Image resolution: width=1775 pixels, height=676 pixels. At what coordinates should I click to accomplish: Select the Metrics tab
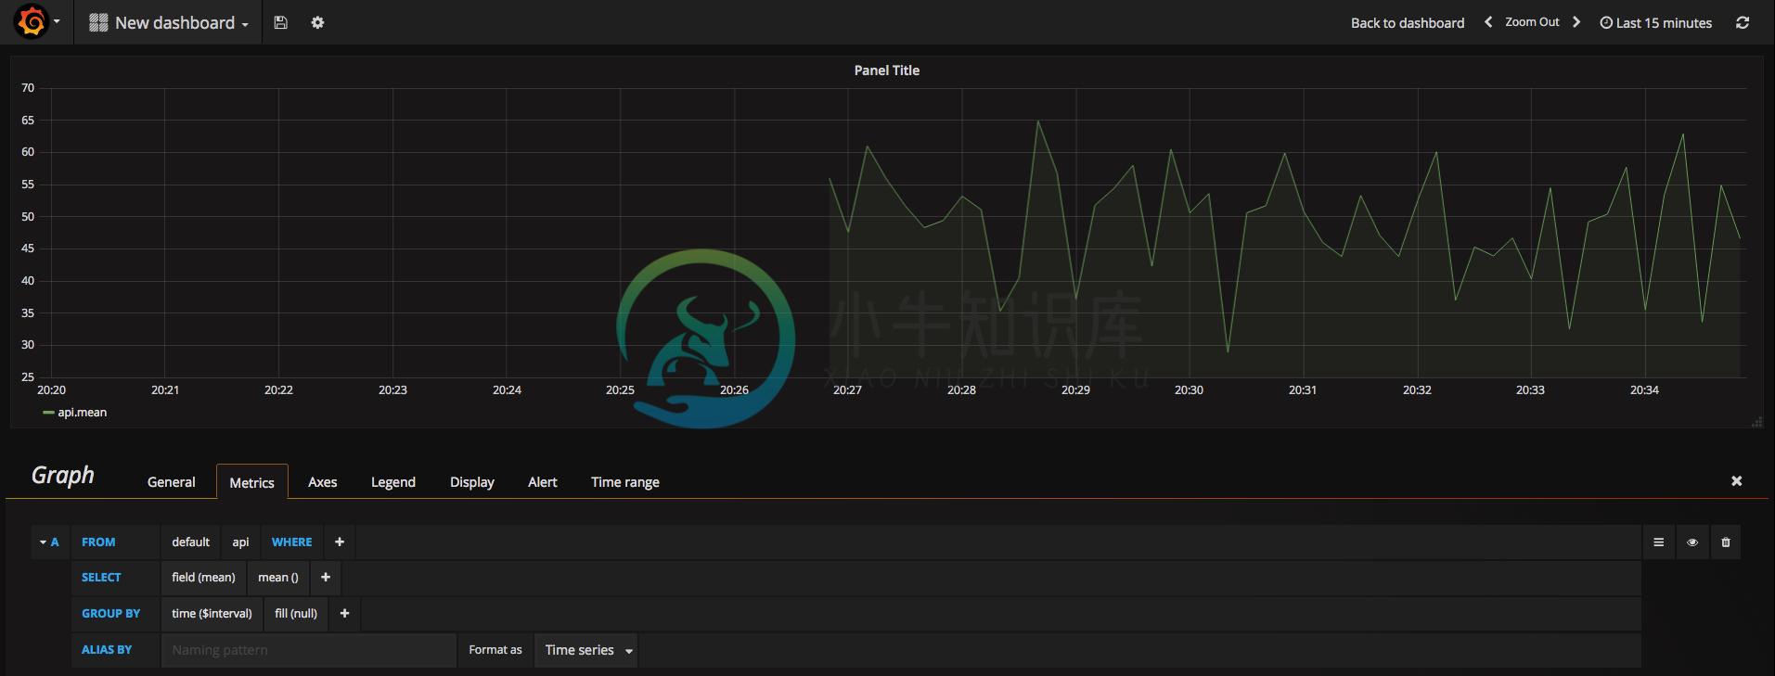(251, 482)
